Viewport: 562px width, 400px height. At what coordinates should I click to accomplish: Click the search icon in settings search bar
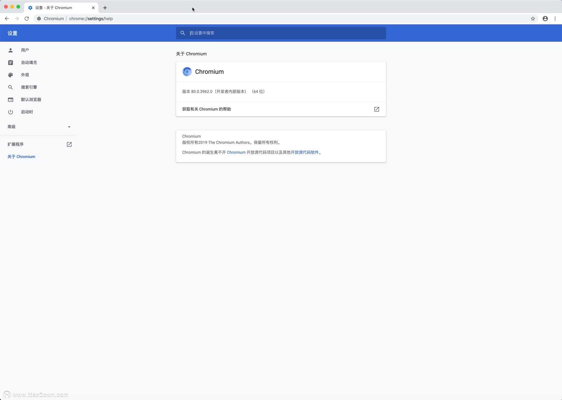pyautogui.click(x=182, y=33)
